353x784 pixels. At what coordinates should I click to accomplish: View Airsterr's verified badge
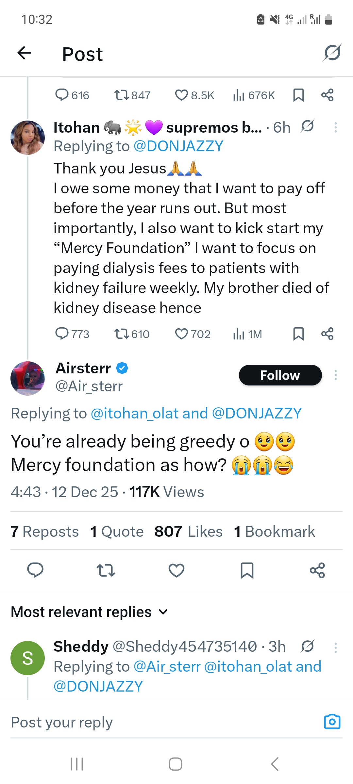[x=121, y=368]
